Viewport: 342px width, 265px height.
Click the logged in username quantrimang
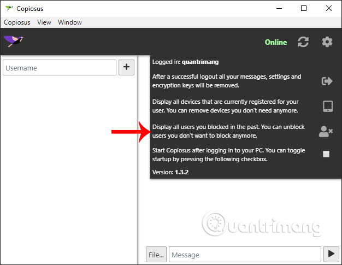pos(200,62)
